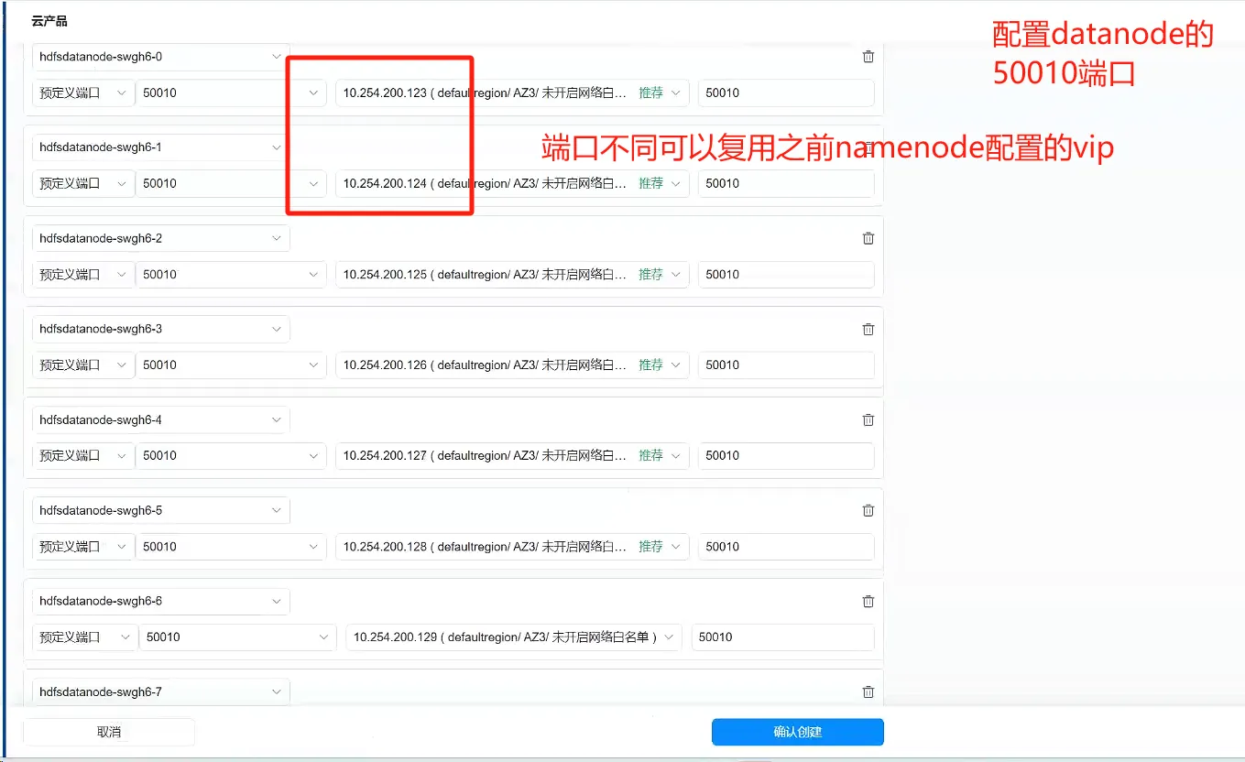Open the hdfsdatanode-swgh6-0 node dropdown
Viewport: 1245px width, 762px height.
tap(160, 57)
